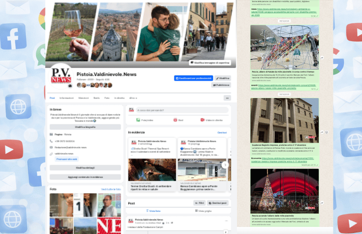Viewport: 362px width, 234px height.
Task: Click Modifica biografia button
Action: coord(85,127)
